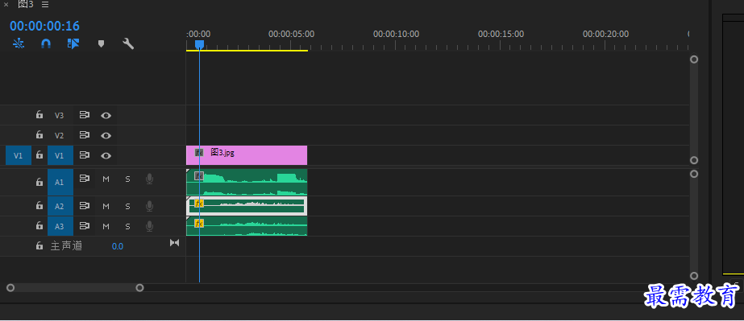Image resolution: width=744 pixels, height=321 pixels.
Task: Enable voice-over record on A1
Action: coord(149,179)
